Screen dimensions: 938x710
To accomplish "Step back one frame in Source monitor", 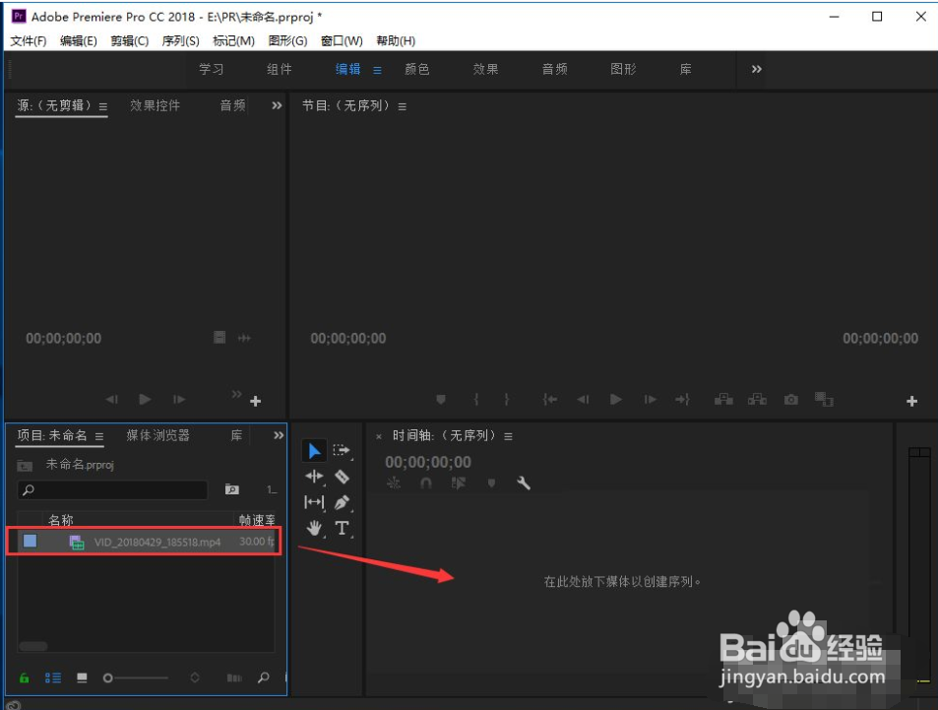I will coord(112,399).
